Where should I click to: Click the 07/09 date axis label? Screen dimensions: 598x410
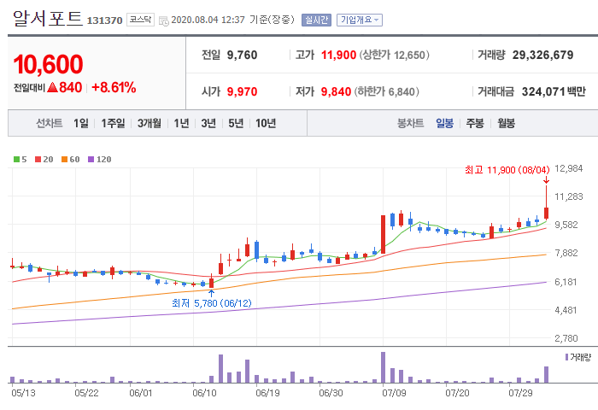point(394,393)
